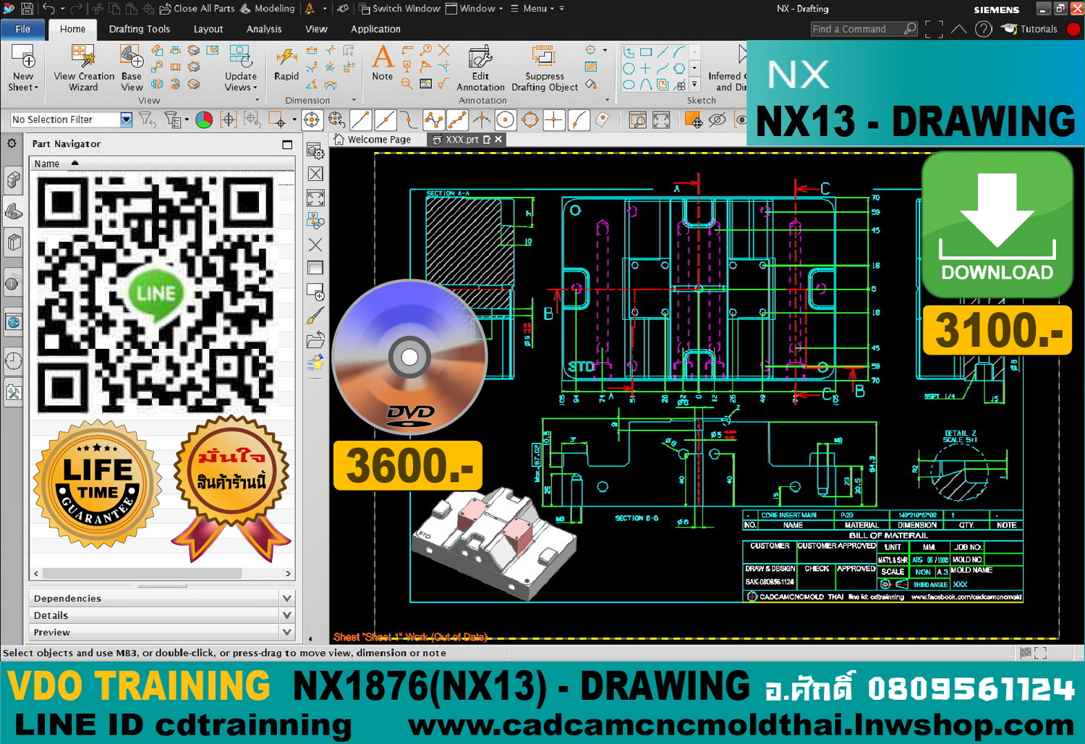1085x744 pixels.
Task: Open the File menu
Action: tap(23, 29)
